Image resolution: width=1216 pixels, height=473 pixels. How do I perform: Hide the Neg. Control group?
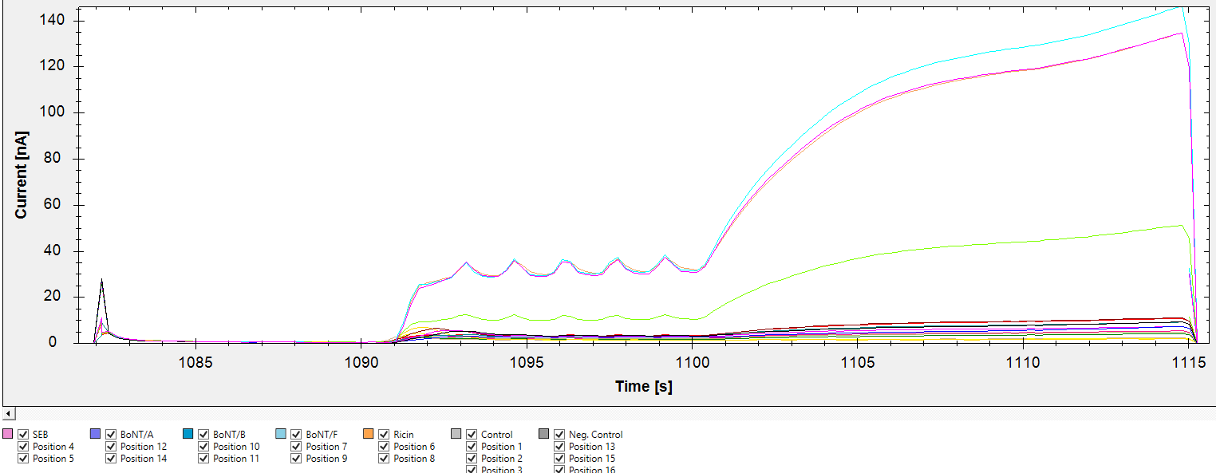click(x=559, y=435)
